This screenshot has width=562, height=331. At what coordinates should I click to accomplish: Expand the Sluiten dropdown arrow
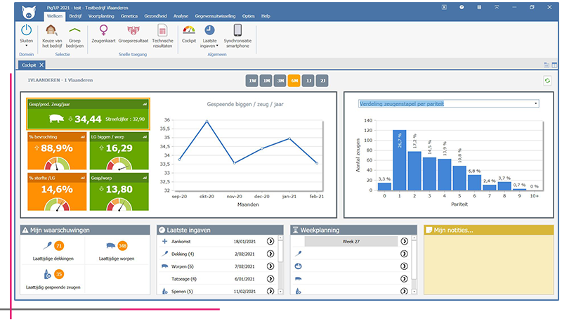click(26, 47)
